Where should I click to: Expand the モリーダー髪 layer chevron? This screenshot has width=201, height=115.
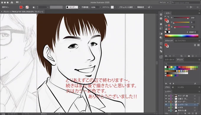coord(173,96)
